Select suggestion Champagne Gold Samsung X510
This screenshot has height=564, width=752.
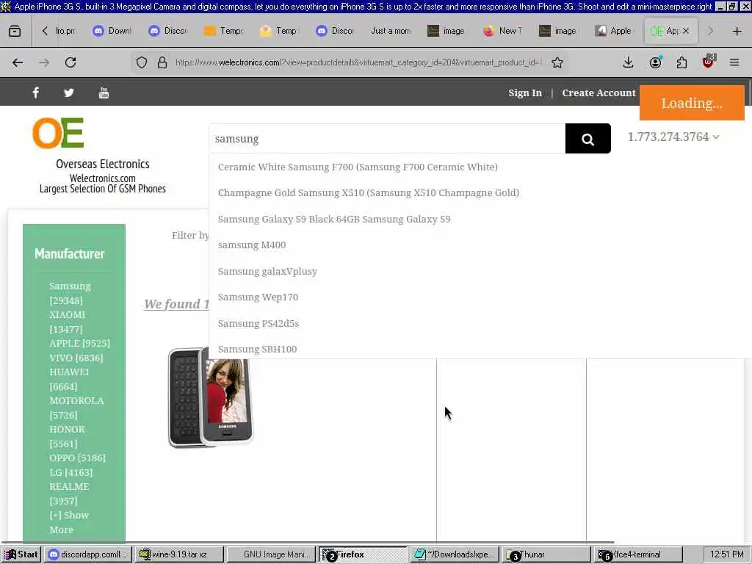coord(369,193)
